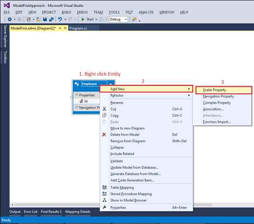Click Generate Database from Model...
This screenshot has width=254, height=224.
(147, 174)
